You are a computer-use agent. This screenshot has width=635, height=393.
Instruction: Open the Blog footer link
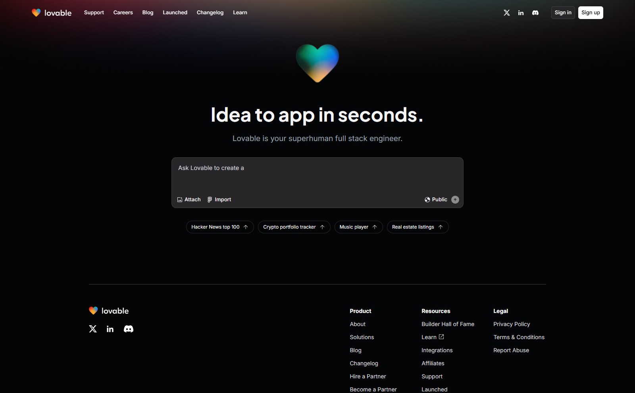click(x=356, y=350)
